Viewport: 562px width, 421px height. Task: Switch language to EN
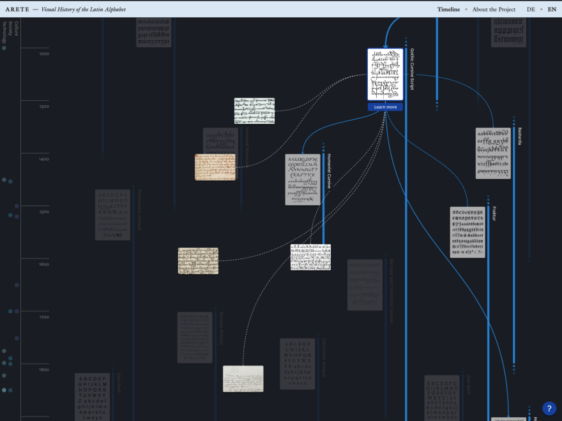click(552, 10)
